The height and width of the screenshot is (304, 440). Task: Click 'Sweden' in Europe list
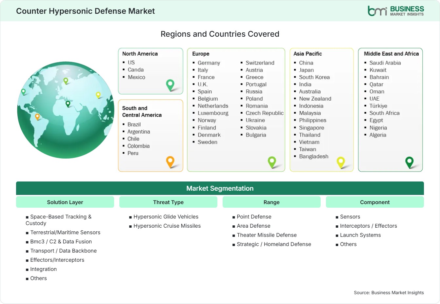(x=208, y=142)
